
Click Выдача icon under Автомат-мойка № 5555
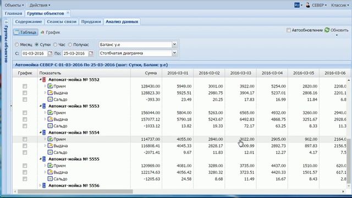pos(50,172)
